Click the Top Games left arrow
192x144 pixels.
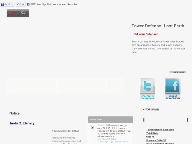point(144,120)
